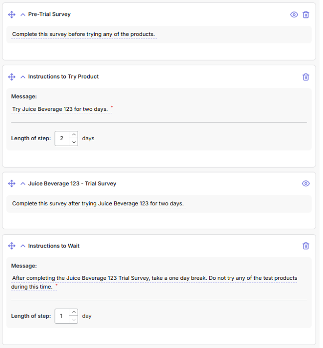
Task: Decrease the try product step length days
Action: pos(74,142)
